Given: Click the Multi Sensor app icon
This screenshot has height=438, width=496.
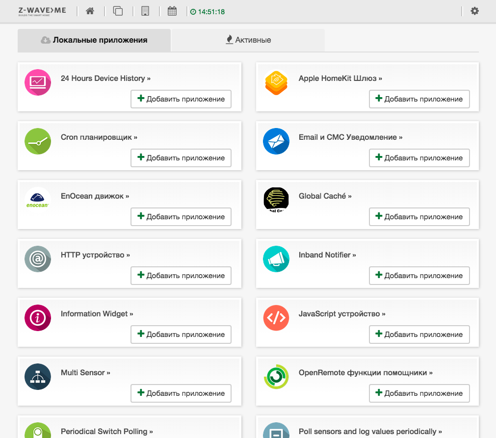Looking at the screenshot, I should [38, 377].
